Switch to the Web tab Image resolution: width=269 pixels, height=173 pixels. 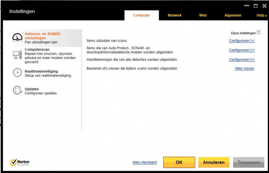[x=203, y=15]
